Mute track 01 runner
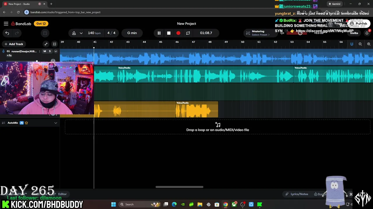373x209 pixels. [x=45, y=51]
